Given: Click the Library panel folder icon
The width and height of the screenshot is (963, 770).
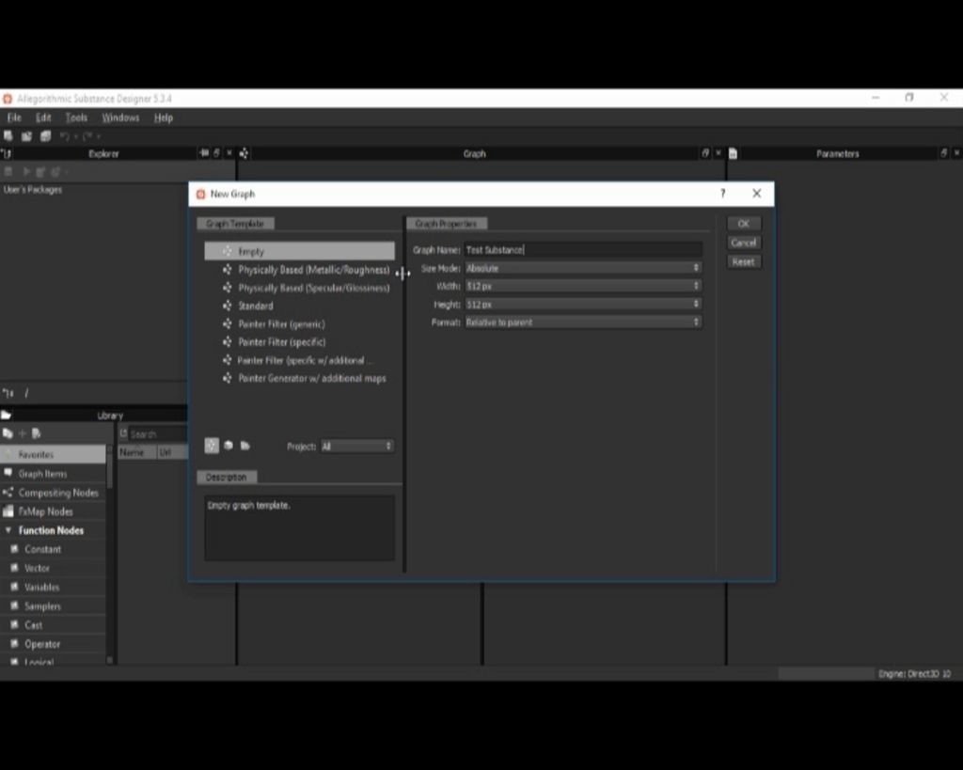Looking at the screenshot, I should point(7,416).
